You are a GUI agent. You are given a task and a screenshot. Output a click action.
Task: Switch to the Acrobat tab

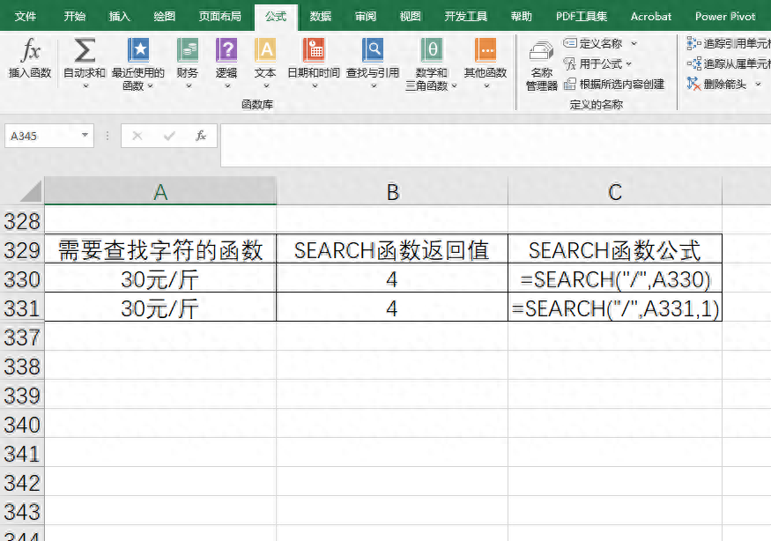pos(651,16)
